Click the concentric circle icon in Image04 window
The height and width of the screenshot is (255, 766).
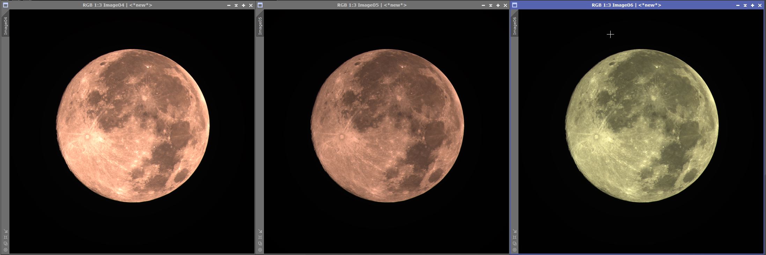[6, 250]
